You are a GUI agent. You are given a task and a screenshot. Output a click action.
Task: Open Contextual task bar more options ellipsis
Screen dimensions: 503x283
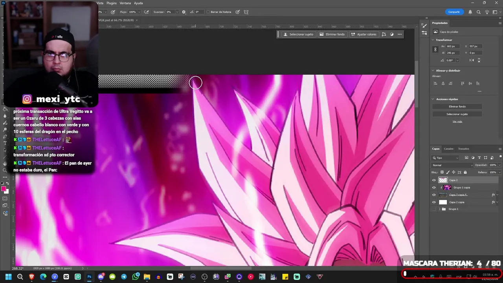click(x=400, y=34)
